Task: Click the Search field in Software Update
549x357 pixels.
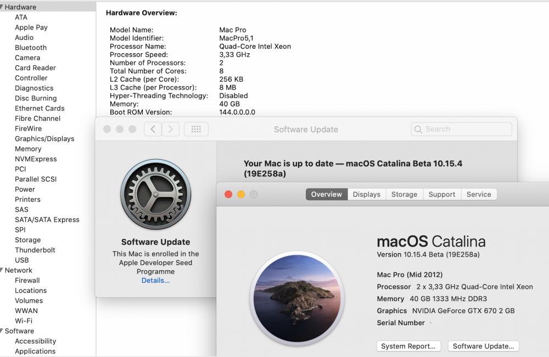Action: click(462, 129)
